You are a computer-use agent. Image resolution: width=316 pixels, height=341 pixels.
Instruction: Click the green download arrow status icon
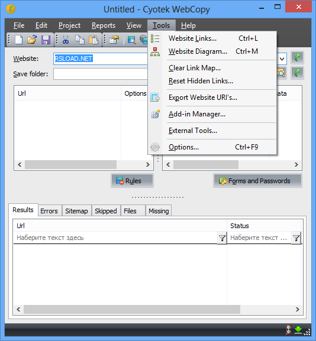(298, 330)
